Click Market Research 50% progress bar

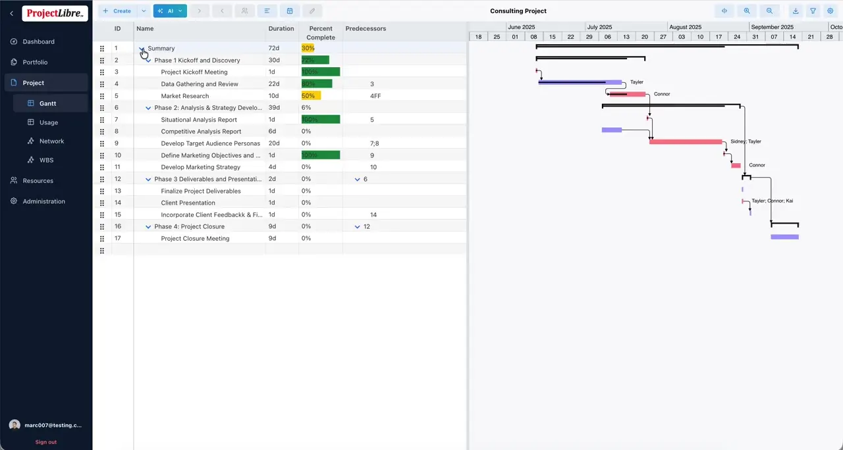click(x=311, y=96)
